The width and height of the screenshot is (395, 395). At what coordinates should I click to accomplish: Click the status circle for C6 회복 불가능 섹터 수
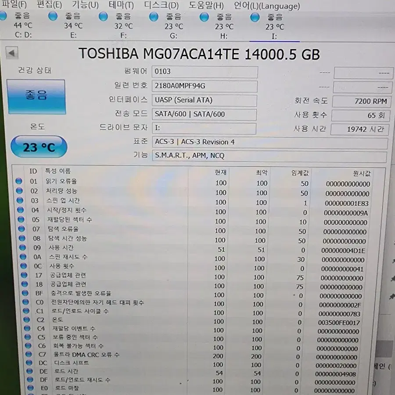click(x=28, y=345)
